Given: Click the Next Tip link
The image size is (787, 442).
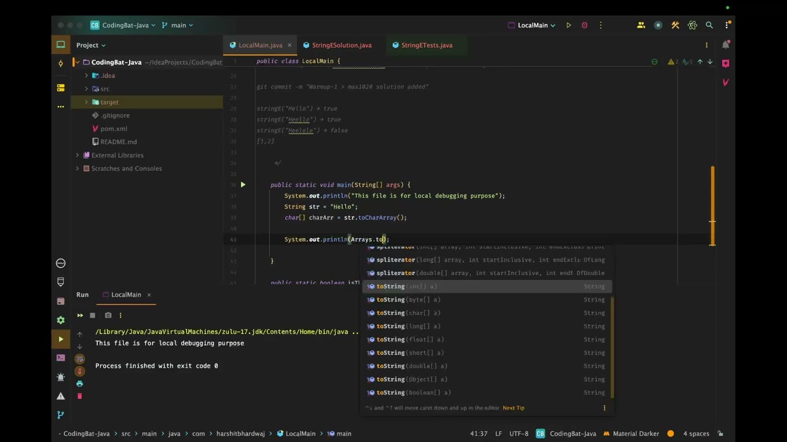Looking at the screenshot, I should [513, 408].
